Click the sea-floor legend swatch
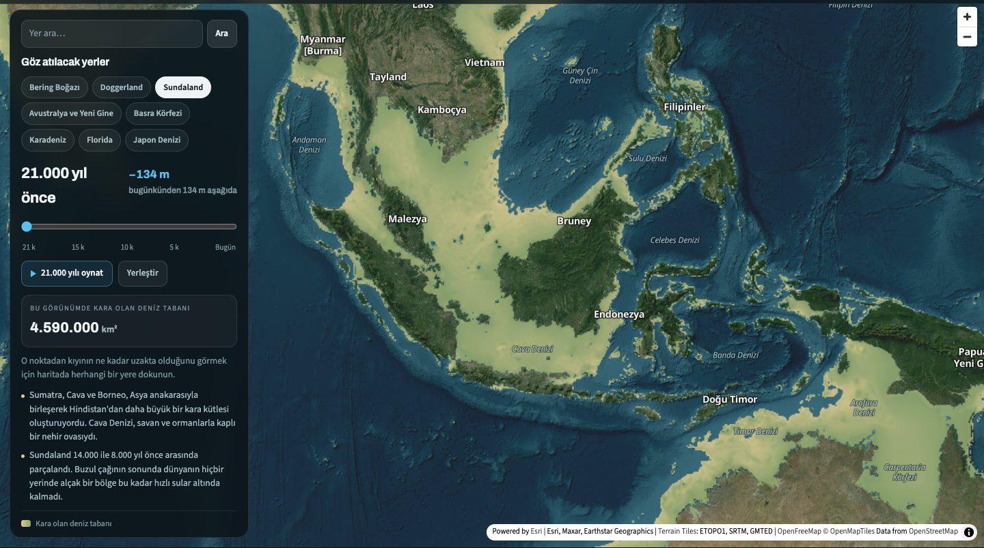This screenshot has height=548, width=984. pyautogui.click(x=26, y=523)
